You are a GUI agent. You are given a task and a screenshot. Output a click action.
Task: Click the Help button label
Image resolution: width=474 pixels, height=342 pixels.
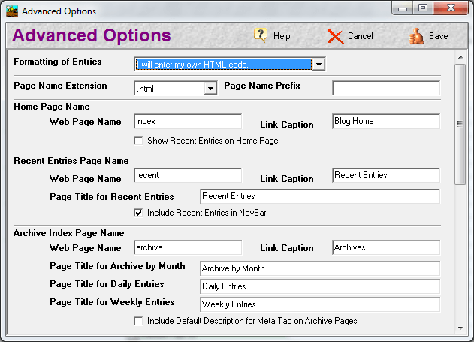[282, 36]
